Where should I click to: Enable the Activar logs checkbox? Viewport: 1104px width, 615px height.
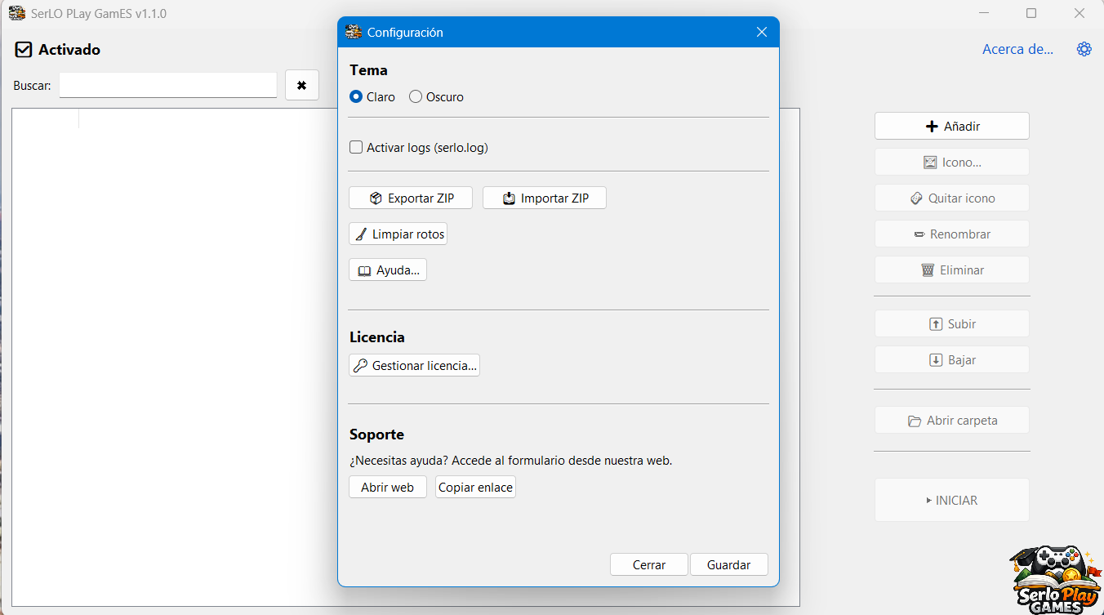[356, 148]
